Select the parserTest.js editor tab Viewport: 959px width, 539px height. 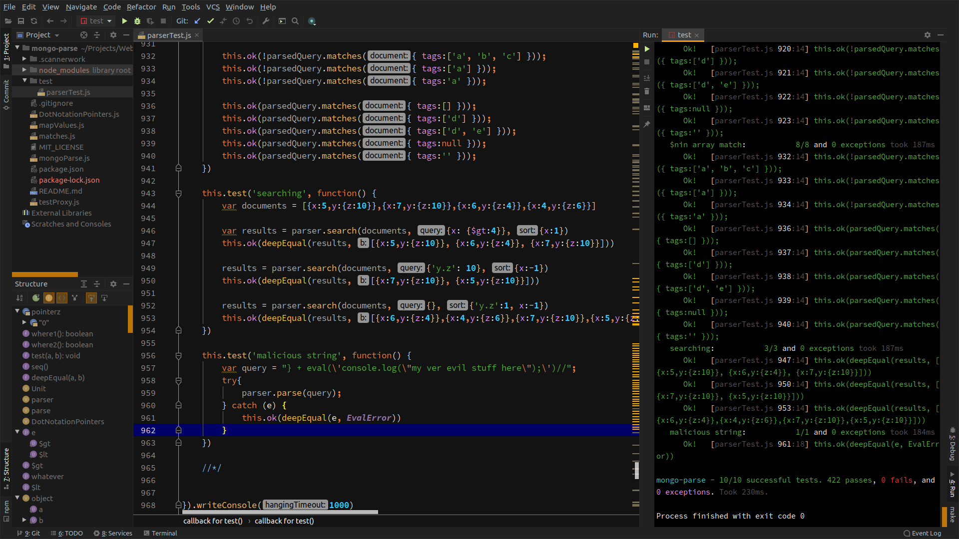coord(168,35)
